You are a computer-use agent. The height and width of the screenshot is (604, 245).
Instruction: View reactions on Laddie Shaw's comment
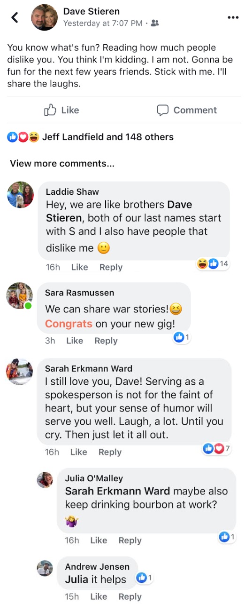214,263
